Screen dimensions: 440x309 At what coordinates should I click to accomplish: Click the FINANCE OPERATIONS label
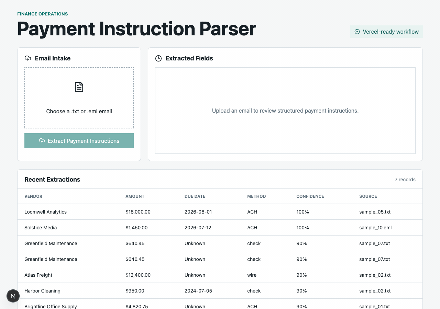[x=43, y=14]
